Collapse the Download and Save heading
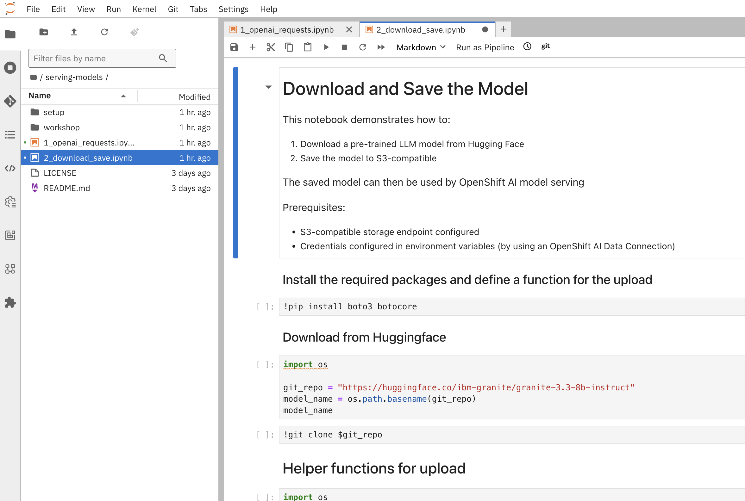The height and width of the screenshot is (501, 745). 269,87
